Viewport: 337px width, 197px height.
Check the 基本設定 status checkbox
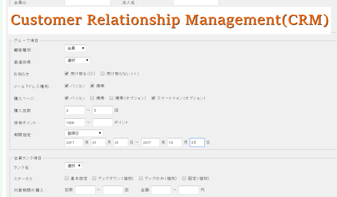tap(67, 179)
